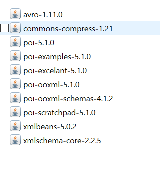Select the poi-ooxml-schemas-4.1.2 file name
This screenshot has height=181, width=160.
tap(68, 99)
